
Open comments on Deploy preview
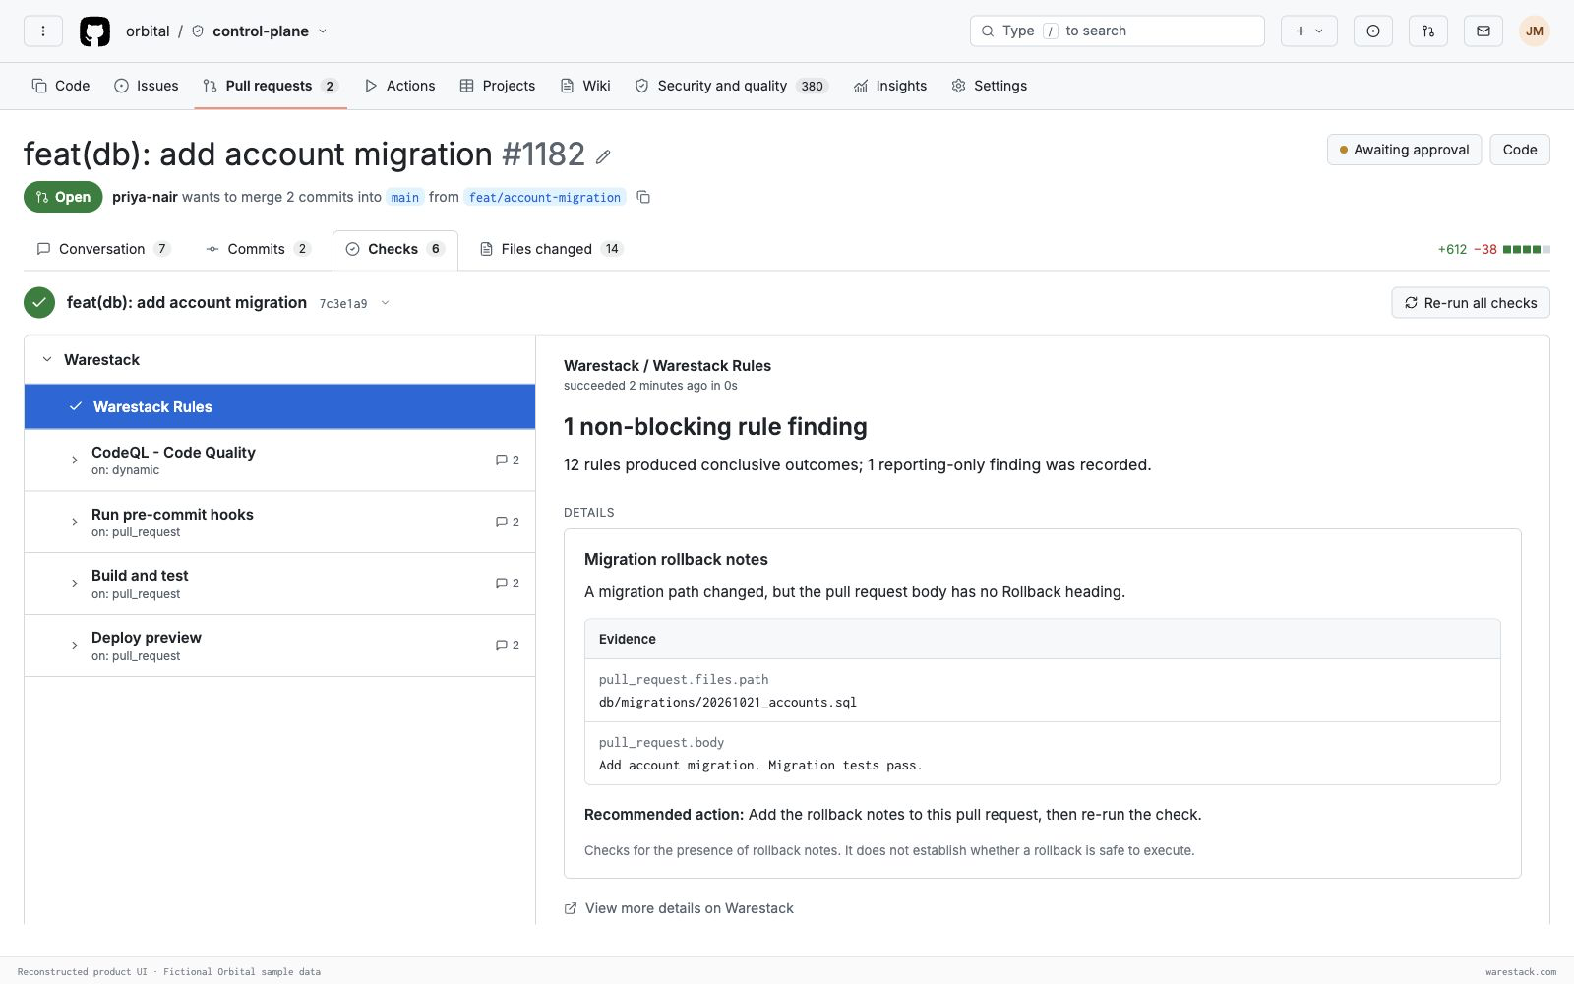508,646
